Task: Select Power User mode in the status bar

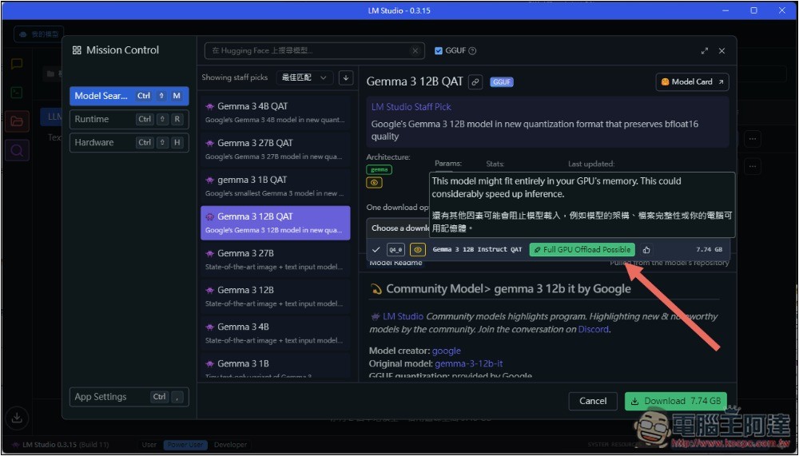Action: point(185,445)
